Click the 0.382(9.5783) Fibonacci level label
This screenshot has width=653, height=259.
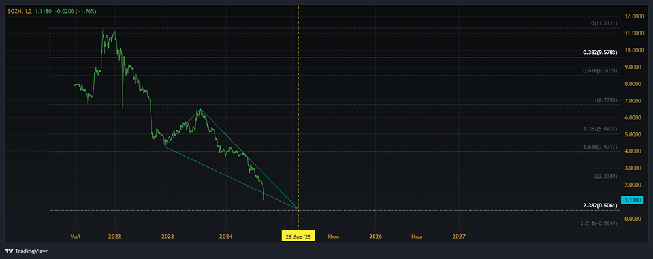599,52
